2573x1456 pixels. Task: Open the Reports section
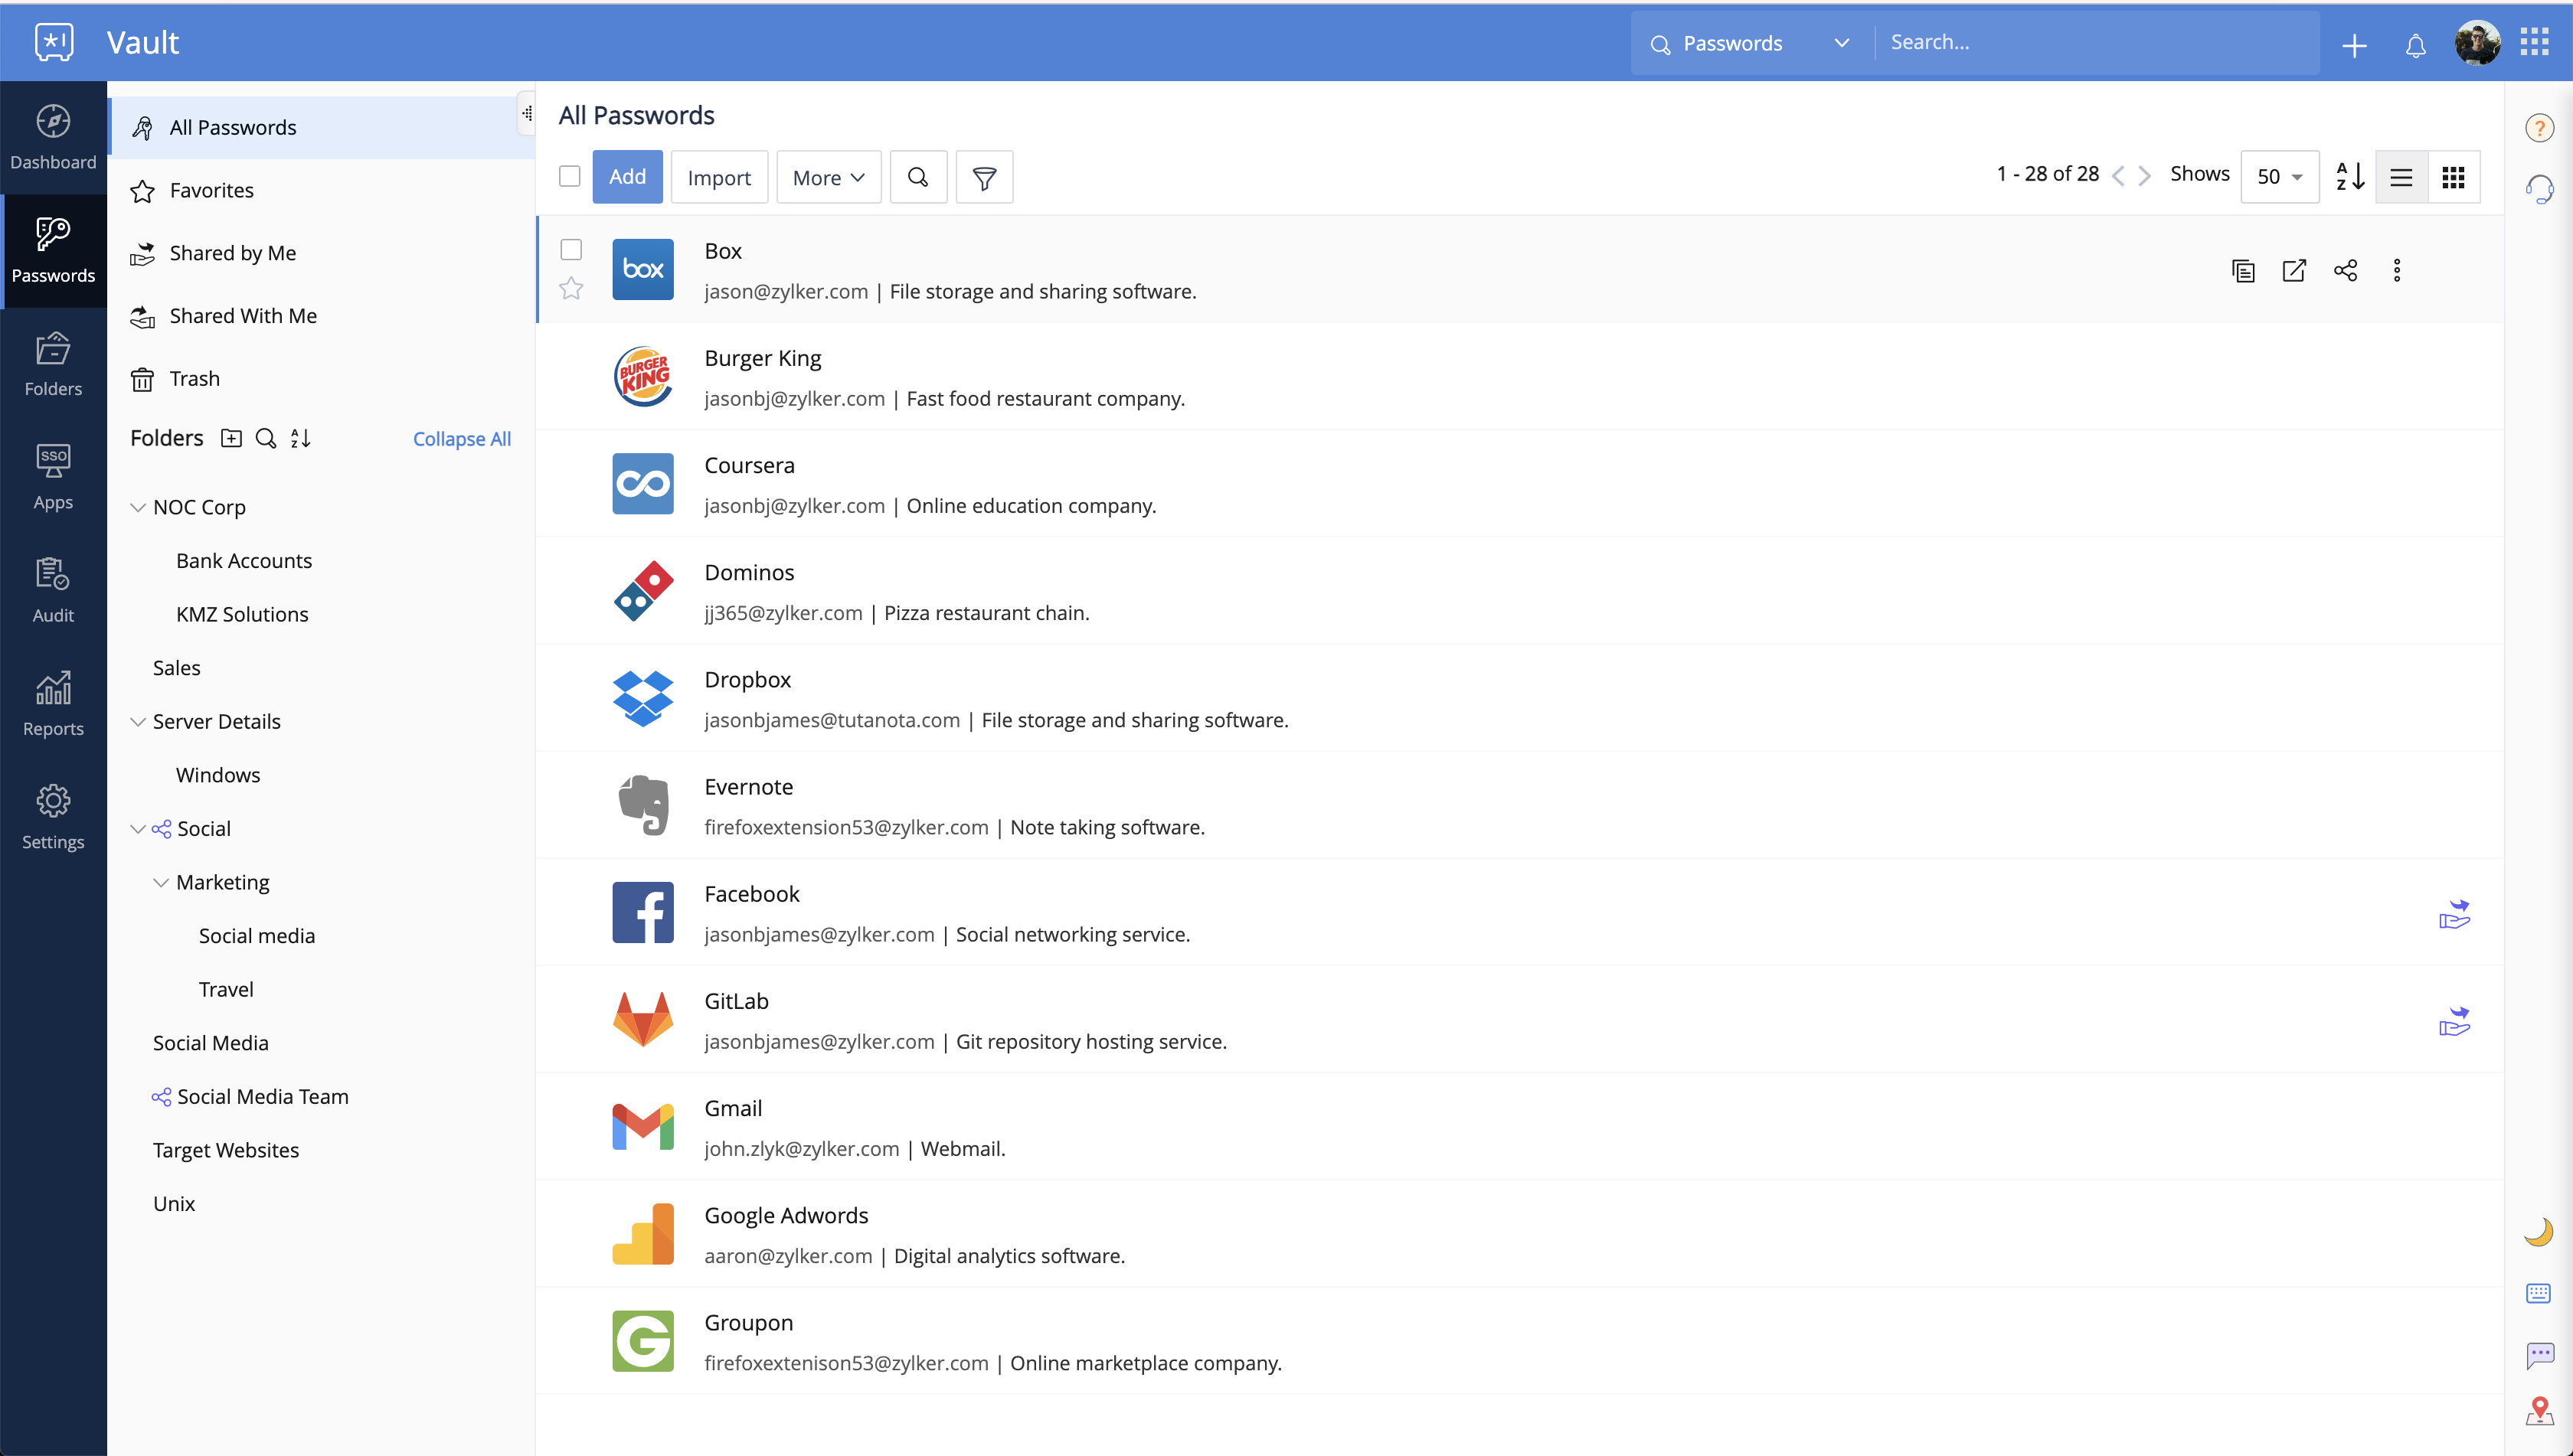click(52, 702)
